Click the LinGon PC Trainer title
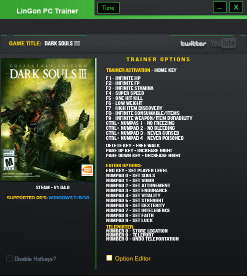Image resolution: width=247 pixels, height=276 pixels. coord(47,11)
